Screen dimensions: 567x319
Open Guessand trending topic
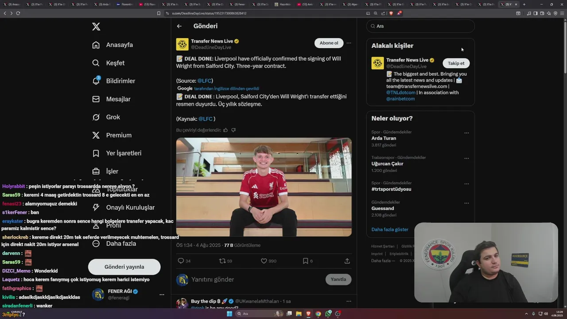tap(383, 208)
